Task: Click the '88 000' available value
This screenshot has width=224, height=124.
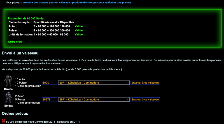Action: point(64,34)
